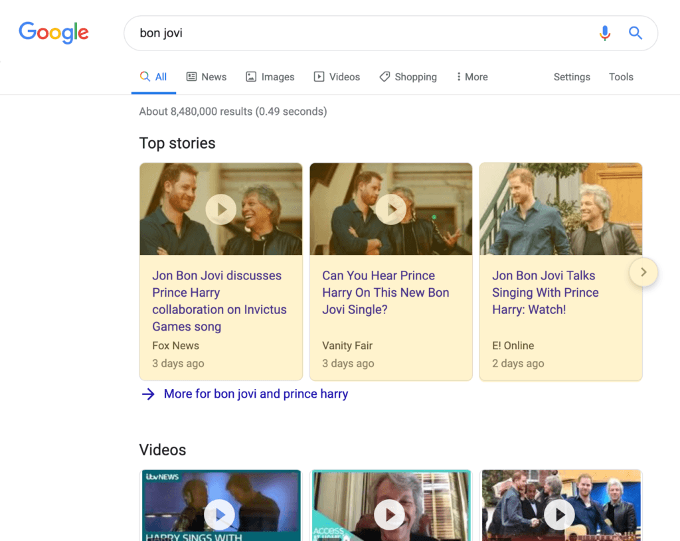Click the '2 days ago' timestamp

518,363
